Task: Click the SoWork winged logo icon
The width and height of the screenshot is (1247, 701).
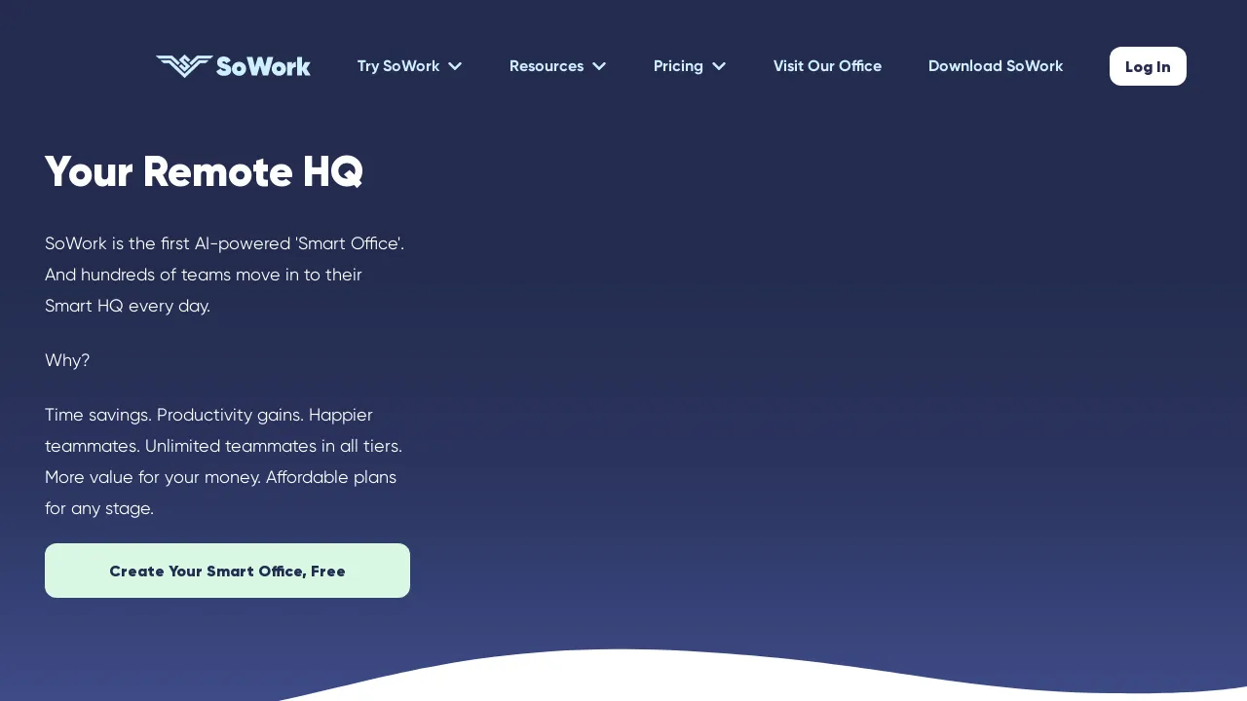Action: click(184, 66)
